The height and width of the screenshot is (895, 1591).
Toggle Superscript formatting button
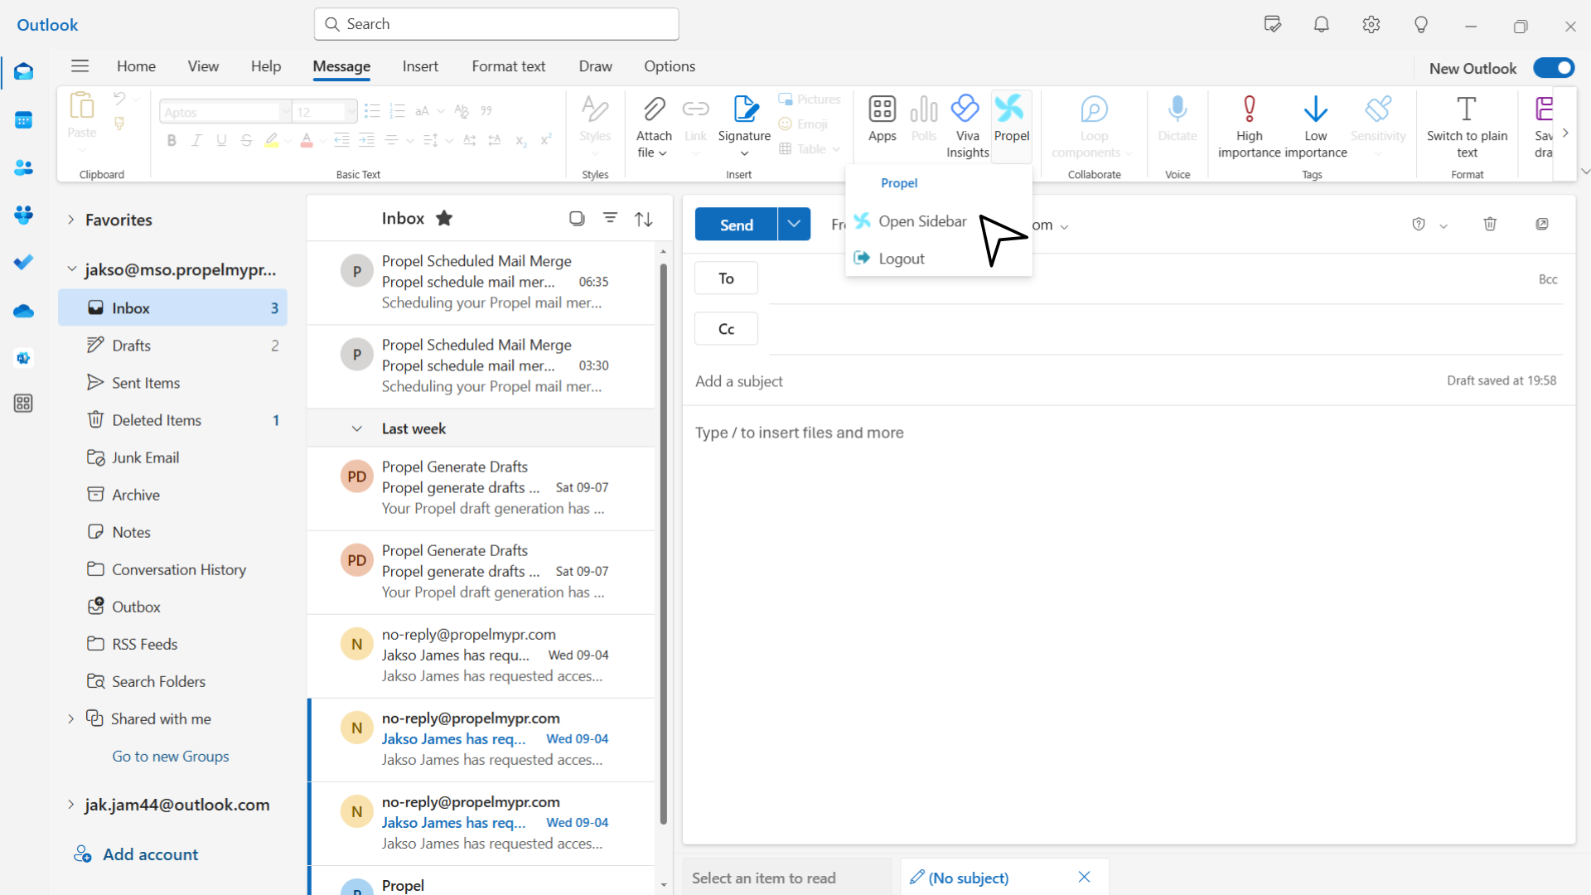(x=545, y=141)
